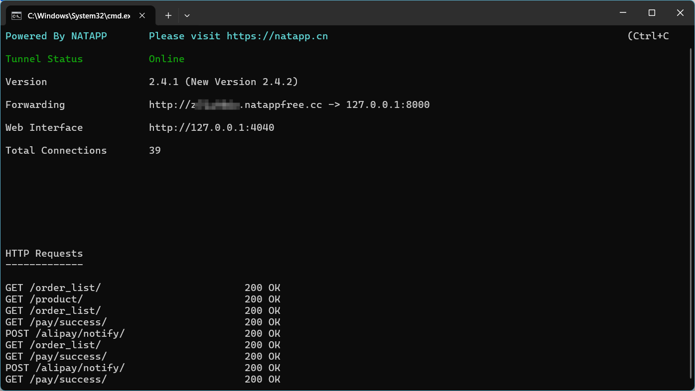
Task: Expand the terminal profiles dropdown chevron
Action: (187, 15)
